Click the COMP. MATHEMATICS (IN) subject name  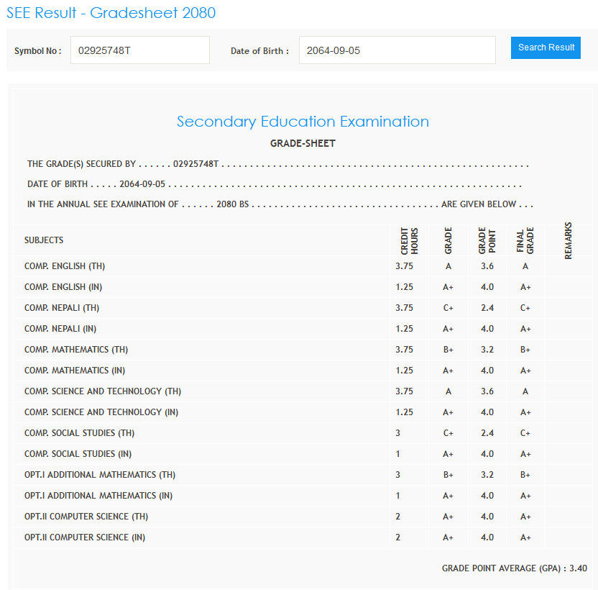[75, 371]
